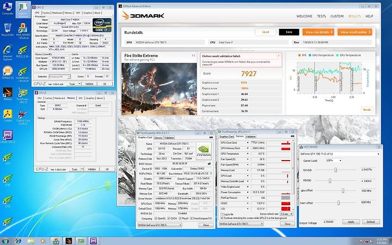This screenshot has height=245, width=392.
Task: Open the Validation tab in GPU-Z Sensors window
Action: click(x=250, y=137)
